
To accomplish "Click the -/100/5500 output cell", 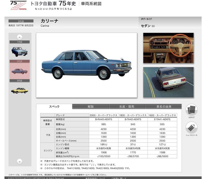I will tap(104, 156).
